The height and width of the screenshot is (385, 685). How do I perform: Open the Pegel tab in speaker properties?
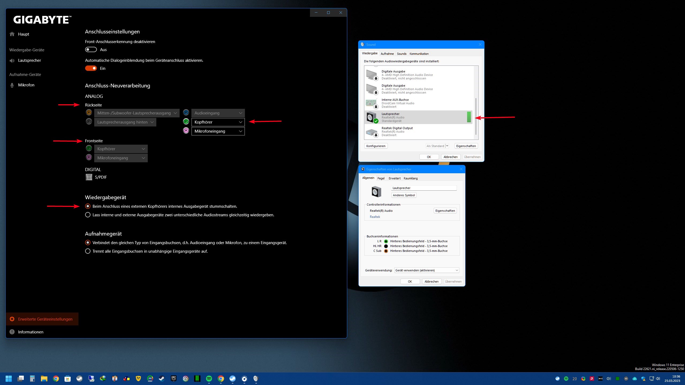381,178
